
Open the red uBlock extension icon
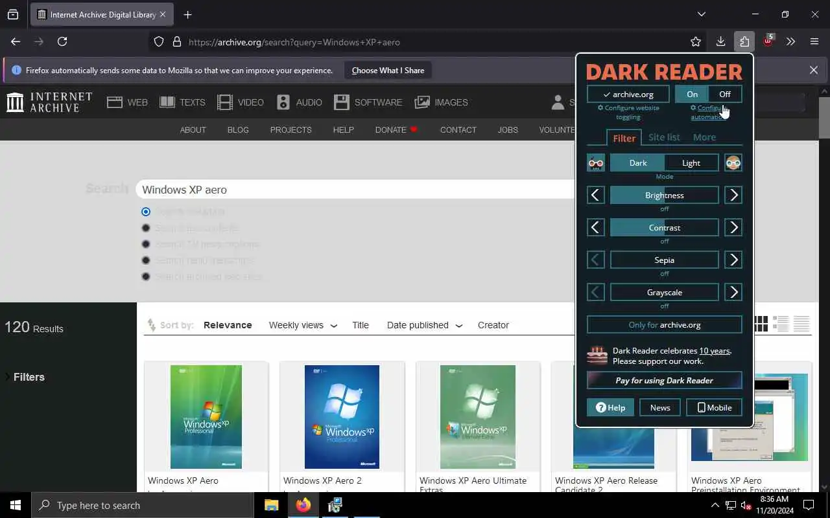pos(768,41)
